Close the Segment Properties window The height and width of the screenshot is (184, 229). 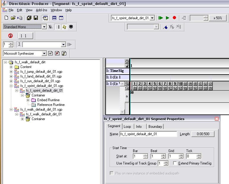(217, 119)
